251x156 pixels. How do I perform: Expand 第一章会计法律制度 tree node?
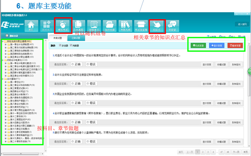[x=6, y=44]
